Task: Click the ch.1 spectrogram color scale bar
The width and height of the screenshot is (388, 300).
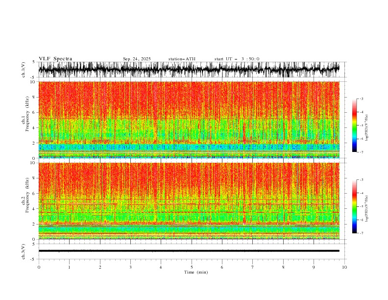Action: pyautogui.click(x=355, y=125)
